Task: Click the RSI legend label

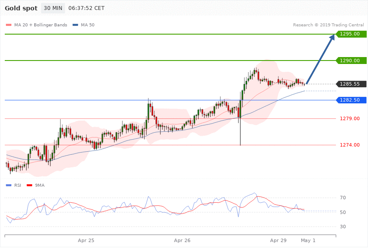Action: [x=18, y=185]
